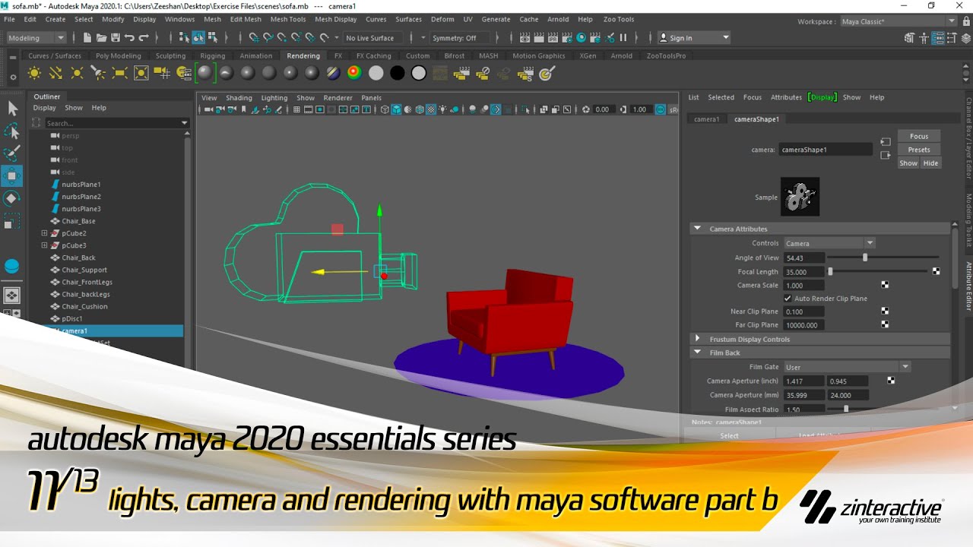Click the Presets button
The height and width of the screenshot is (547, 973).
pos(919,150)
